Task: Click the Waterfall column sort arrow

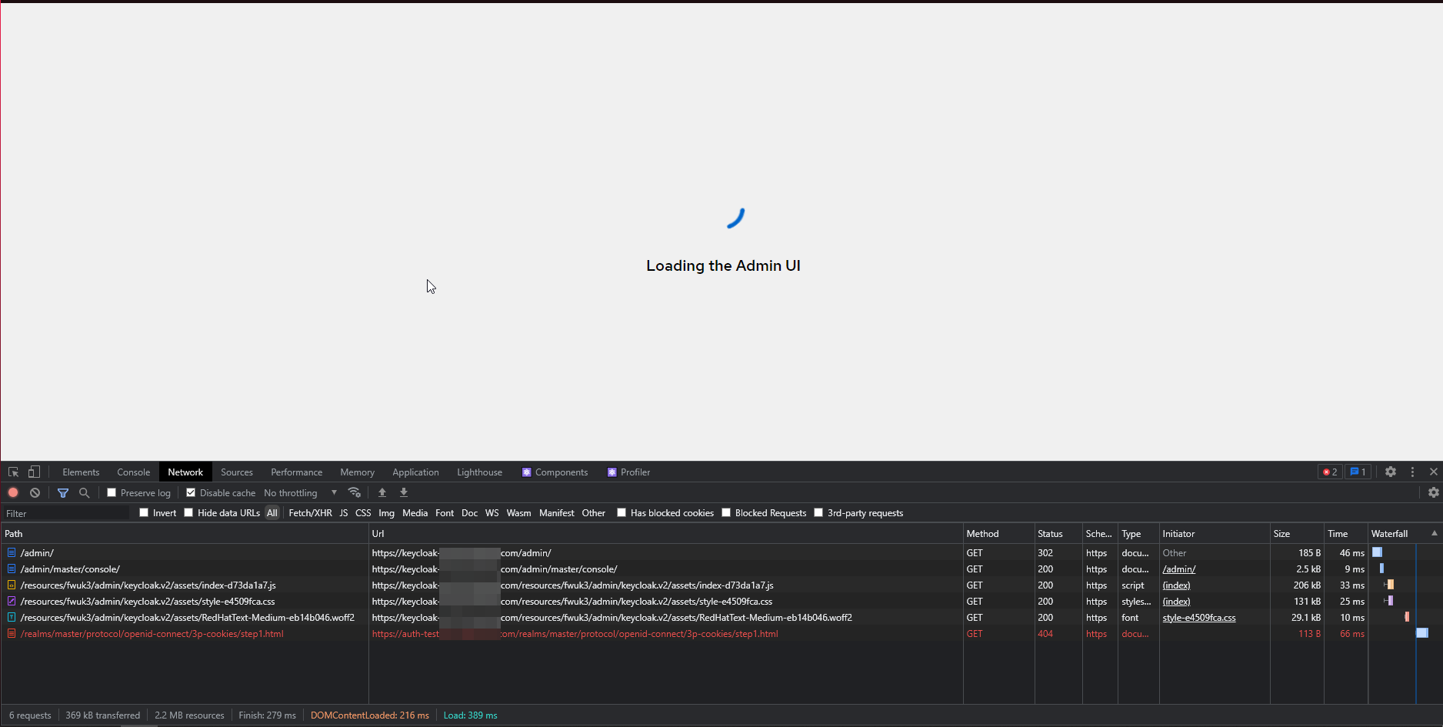Action: [x=1433, y=533]
